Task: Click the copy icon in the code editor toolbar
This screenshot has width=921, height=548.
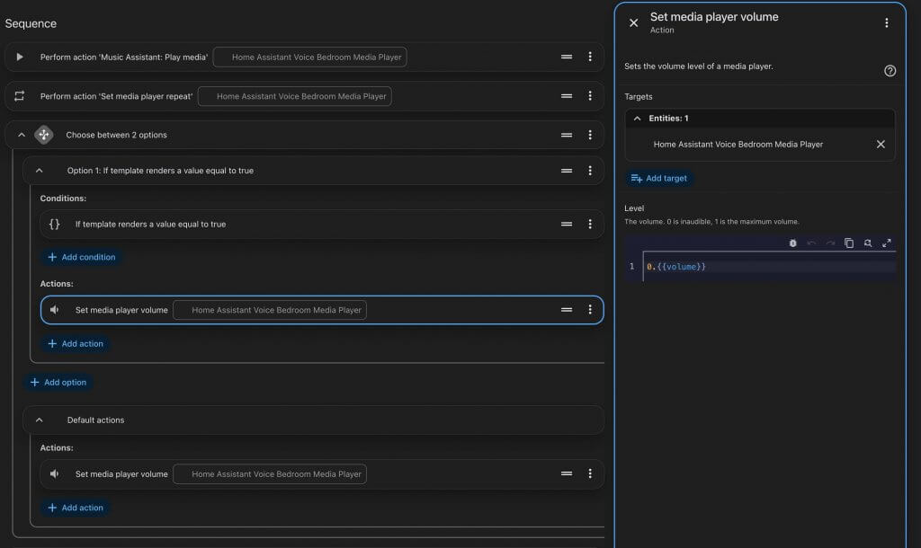Action: (x=849, y=243)
